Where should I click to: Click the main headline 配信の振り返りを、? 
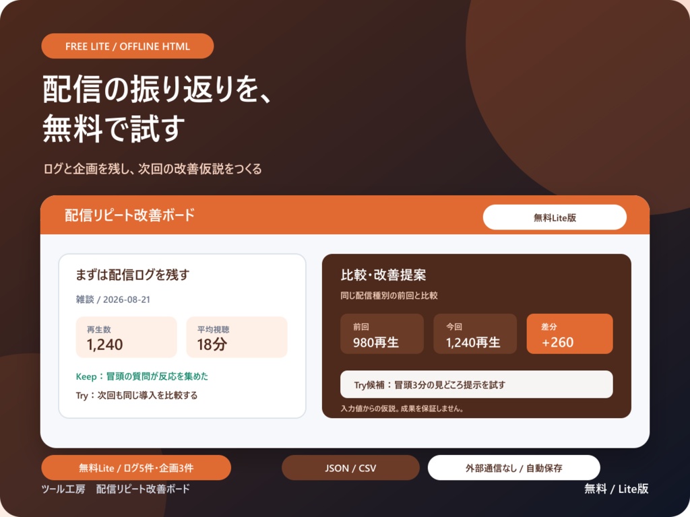tap(157, 90)
